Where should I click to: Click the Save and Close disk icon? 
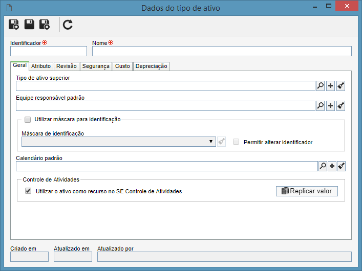(x=45, y=25)
